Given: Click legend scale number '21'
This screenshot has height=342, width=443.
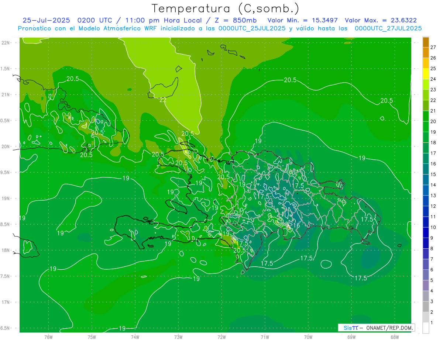Looking at the screenshot, I should 433,111.
